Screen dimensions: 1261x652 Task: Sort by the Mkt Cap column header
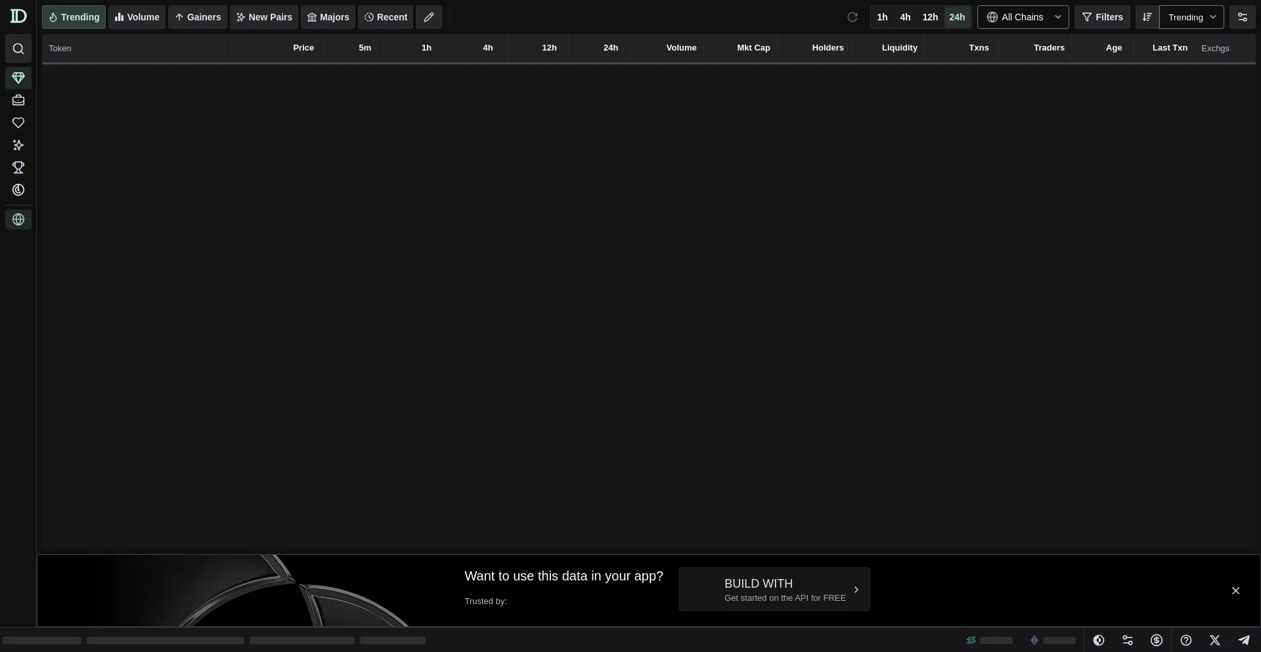pos(753,48)
